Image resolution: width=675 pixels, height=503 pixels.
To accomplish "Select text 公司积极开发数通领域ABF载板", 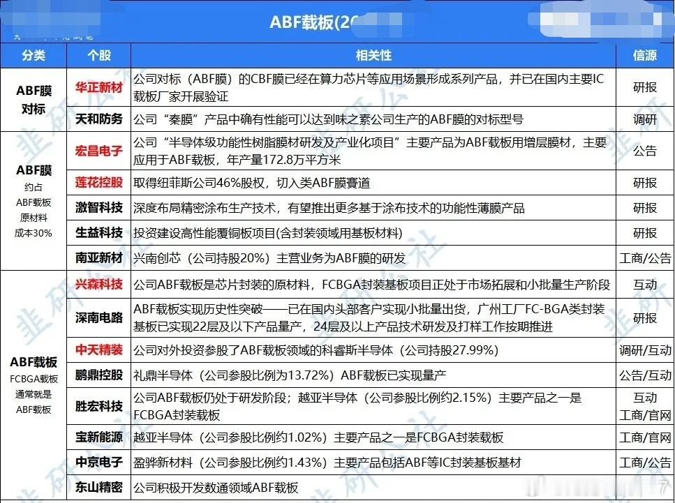I will [x=216, y=488].
